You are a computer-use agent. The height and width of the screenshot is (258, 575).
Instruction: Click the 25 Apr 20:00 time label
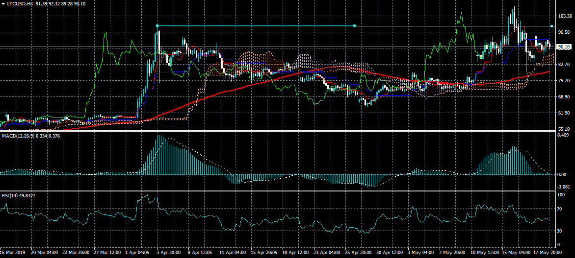coord(358,253)
